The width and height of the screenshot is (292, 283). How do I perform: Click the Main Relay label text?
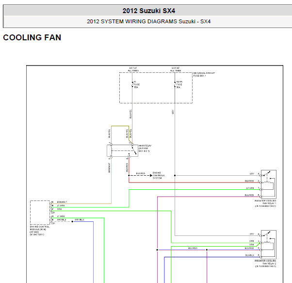tap(145, 149)
